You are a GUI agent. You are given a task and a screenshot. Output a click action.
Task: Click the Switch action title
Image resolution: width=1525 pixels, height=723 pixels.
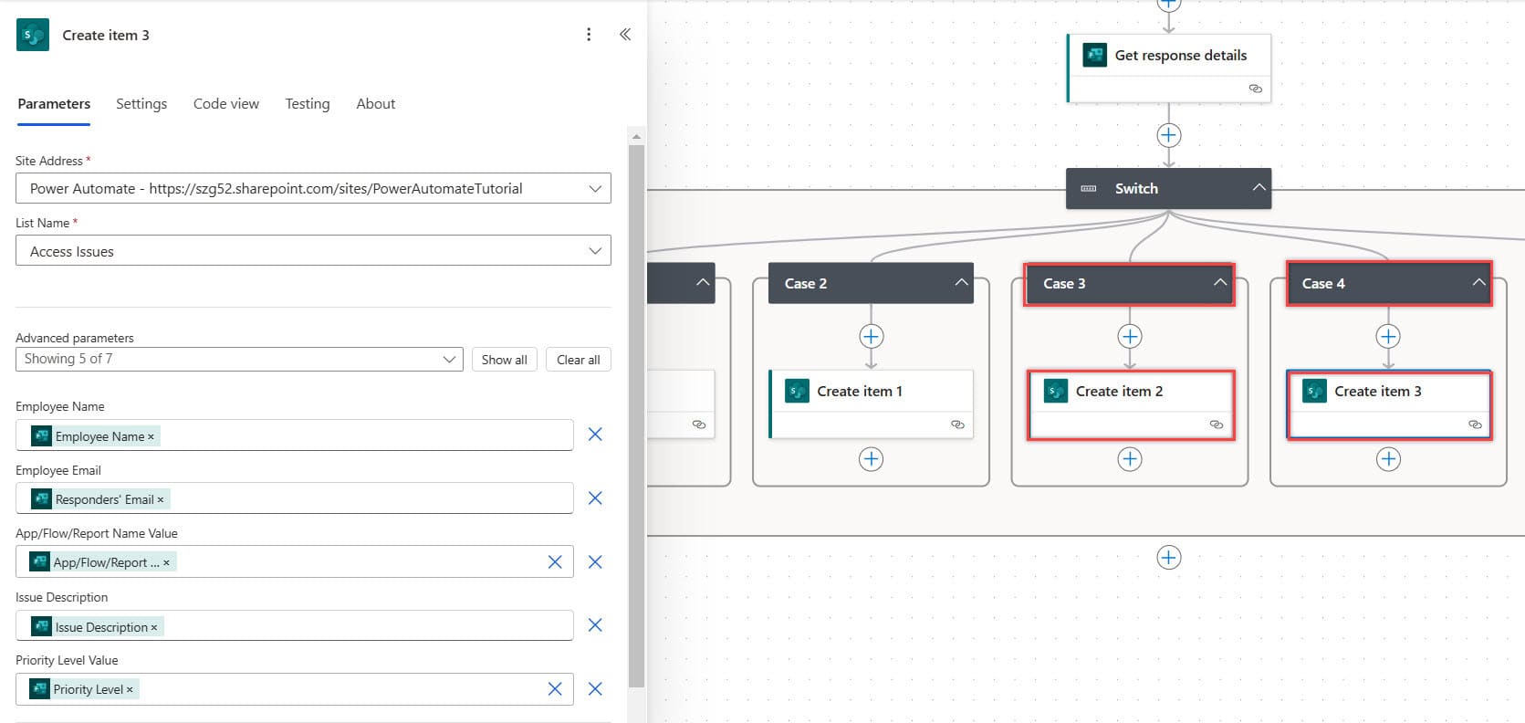pyautogui.click(x=1136, y=189)
